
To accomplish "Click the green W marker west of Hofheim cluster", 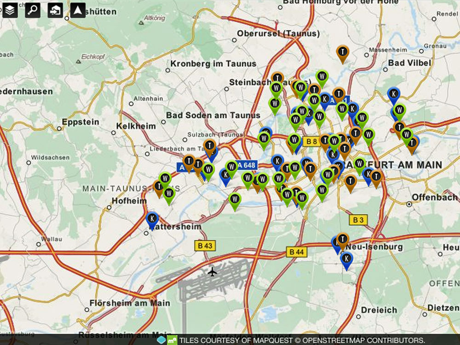I will tap(165, 179).
